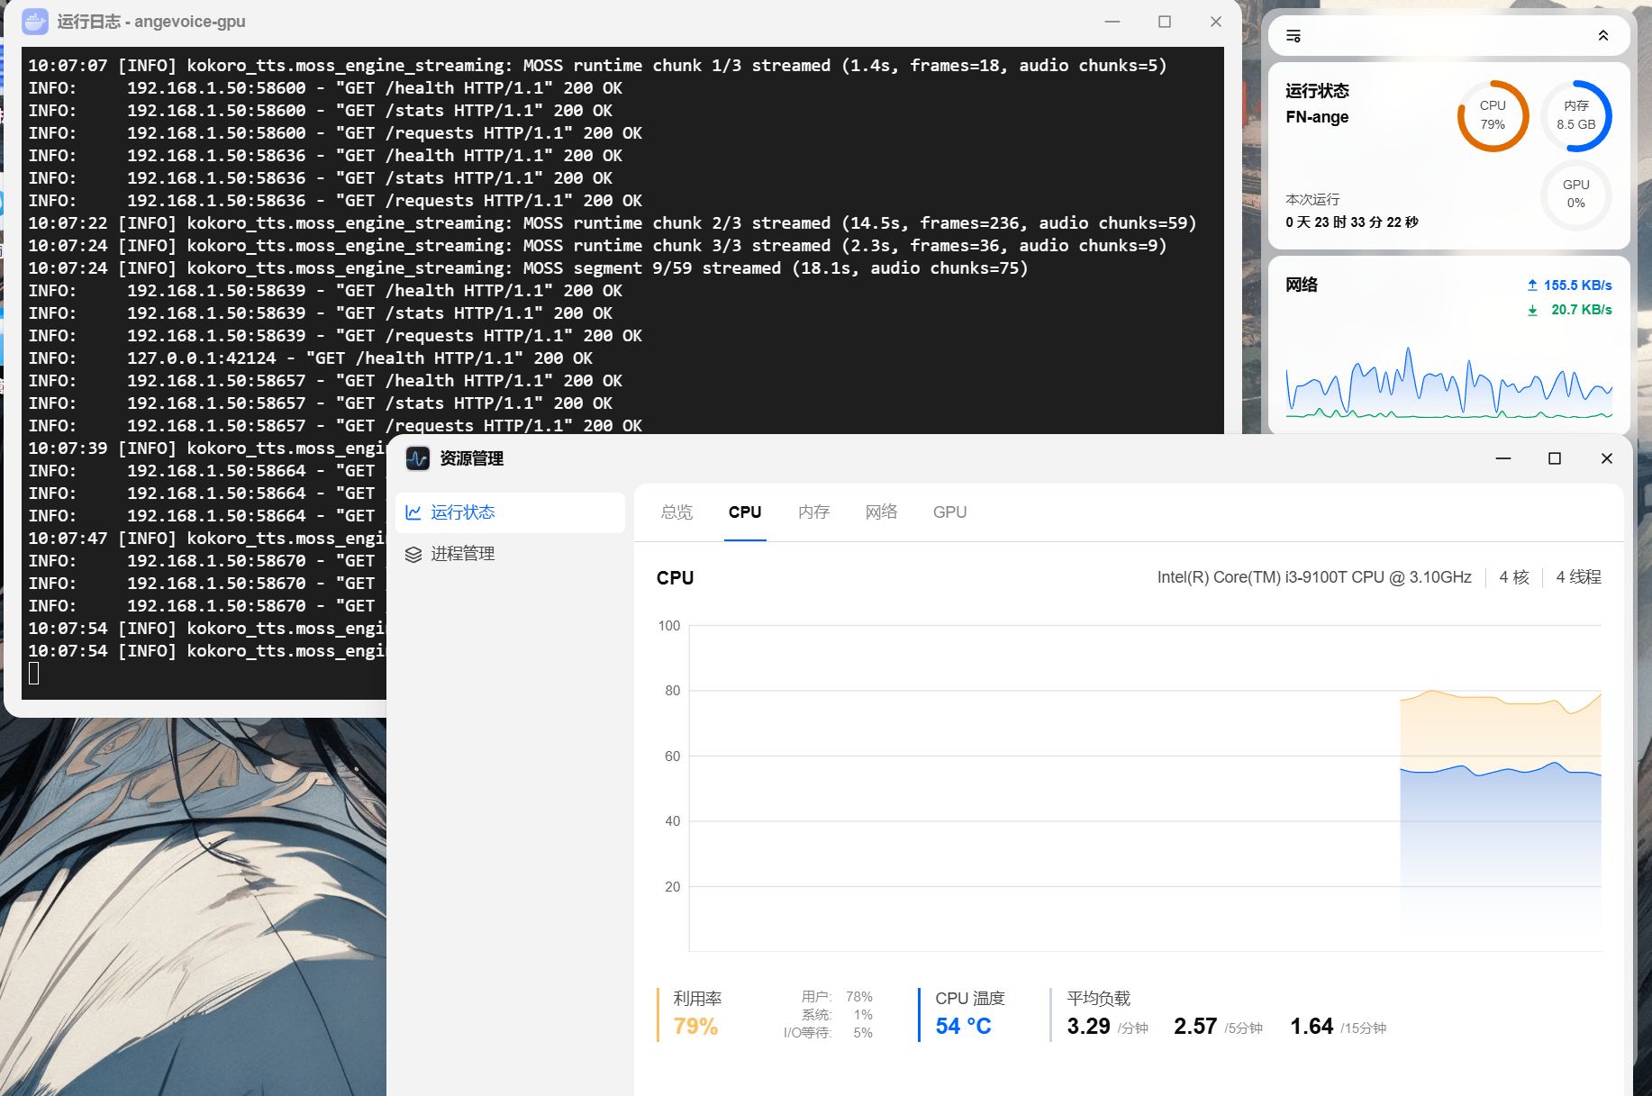Click the CPU 温度 heading
The image size is (1652, 1096).
(x=970, y=999)
